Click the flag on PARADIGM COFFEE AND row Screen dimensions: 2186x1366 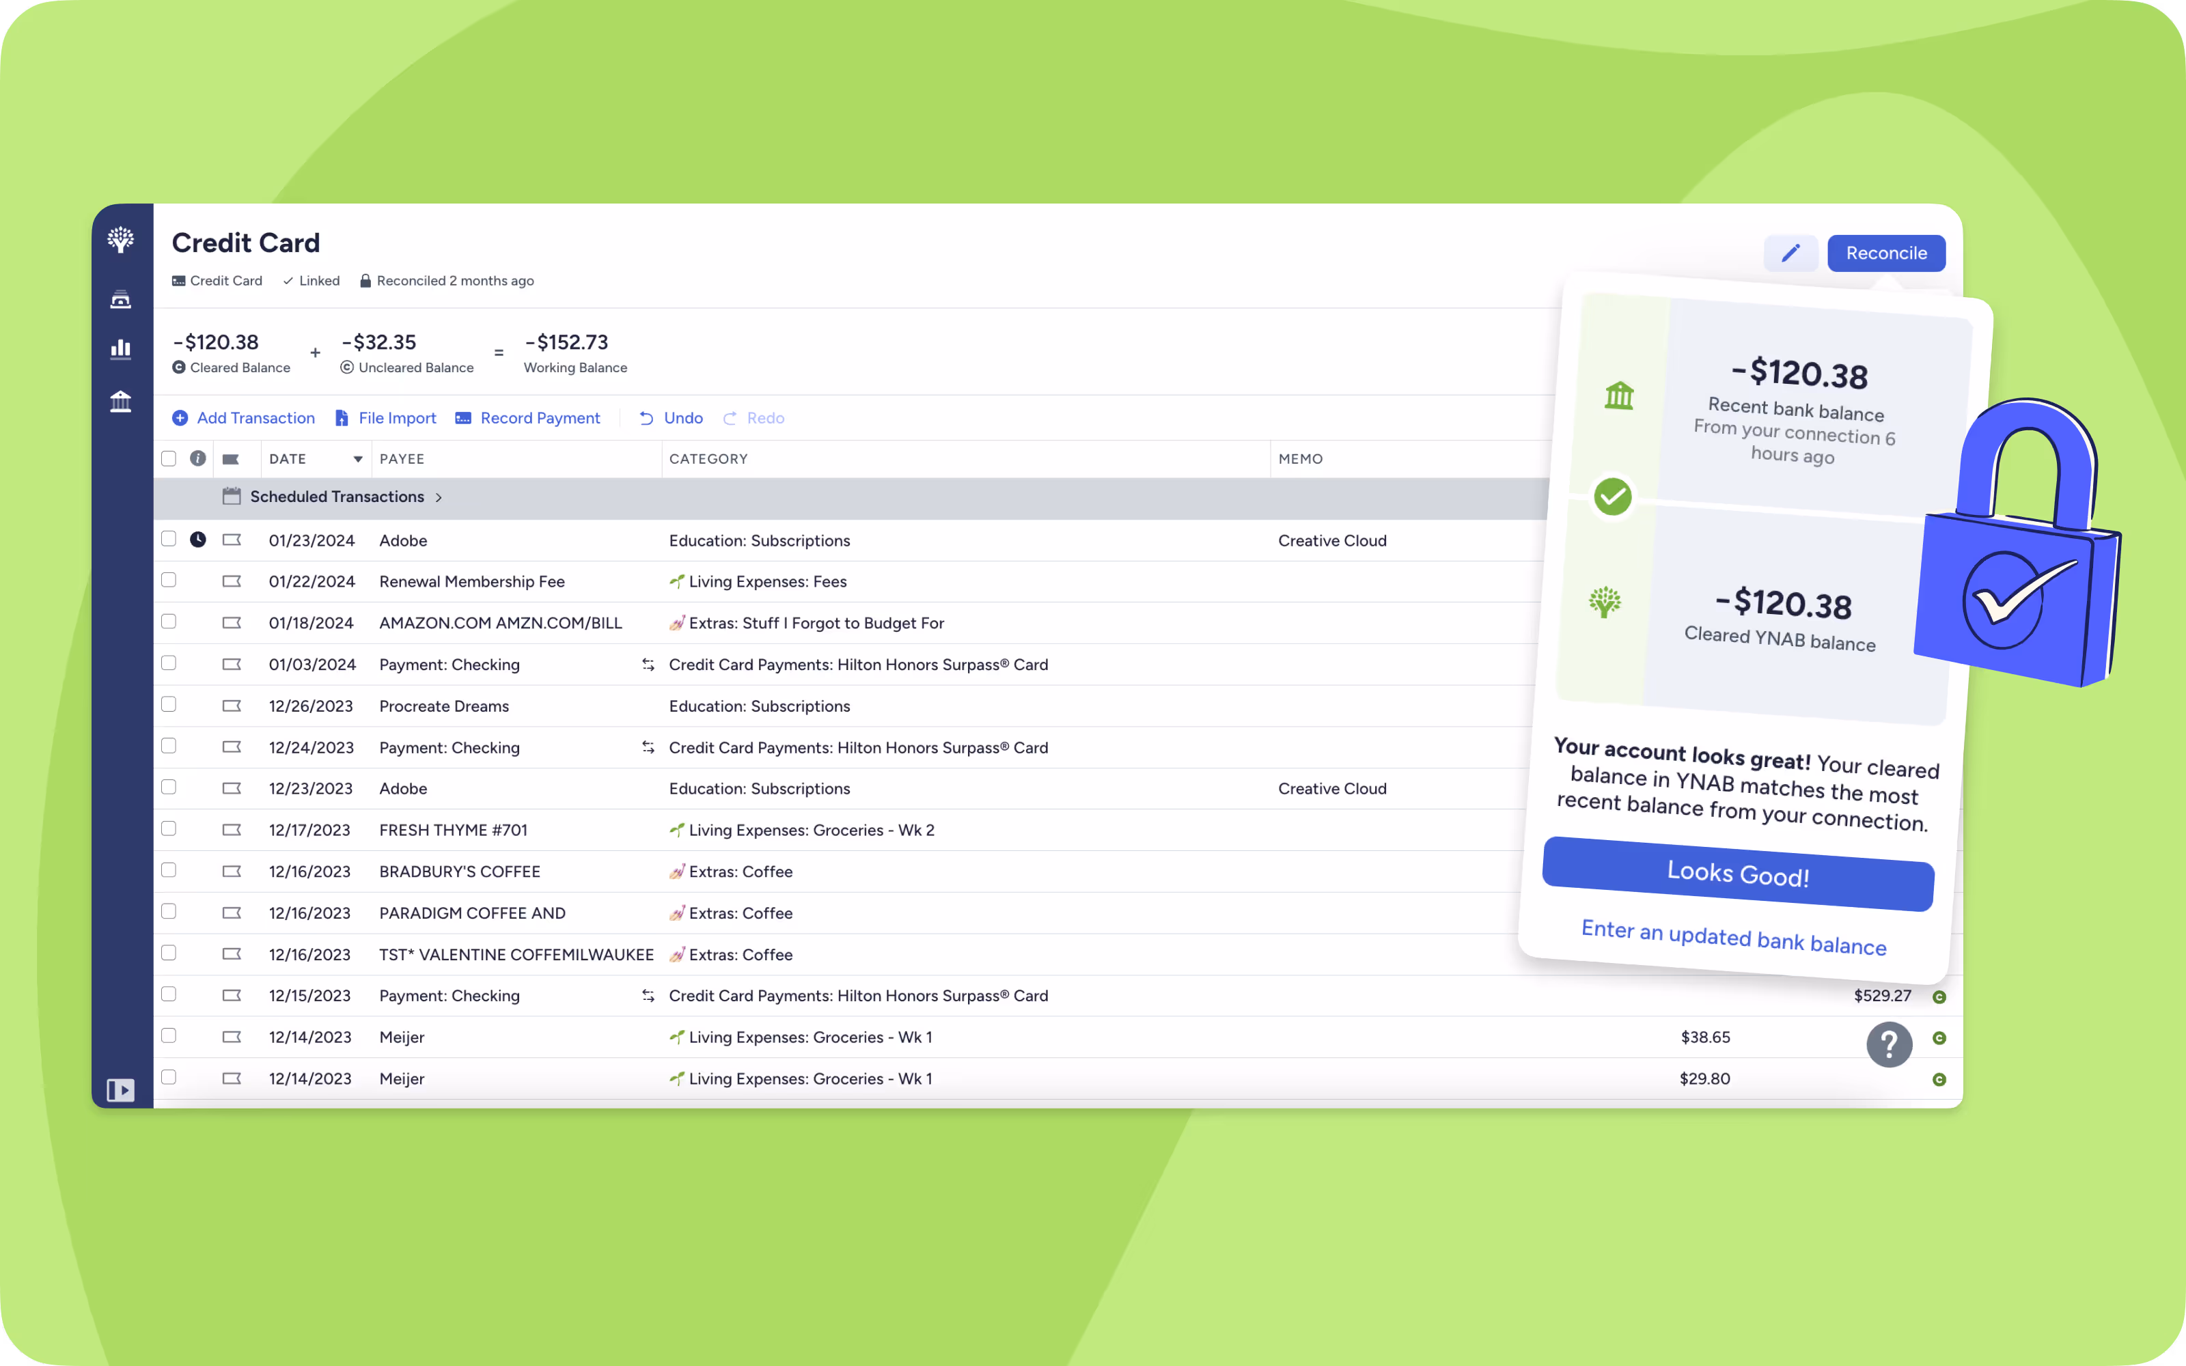(x=232, y=912)
